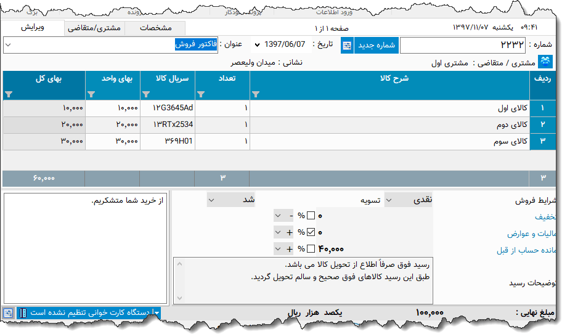Switch to the مشتری/متقاضی tab

[x=94, y=28]
